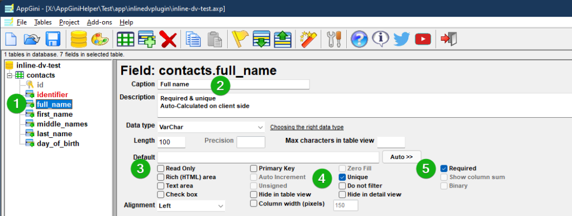Select the full_name field
Screen dimensions: 572x216
(54, 104)
